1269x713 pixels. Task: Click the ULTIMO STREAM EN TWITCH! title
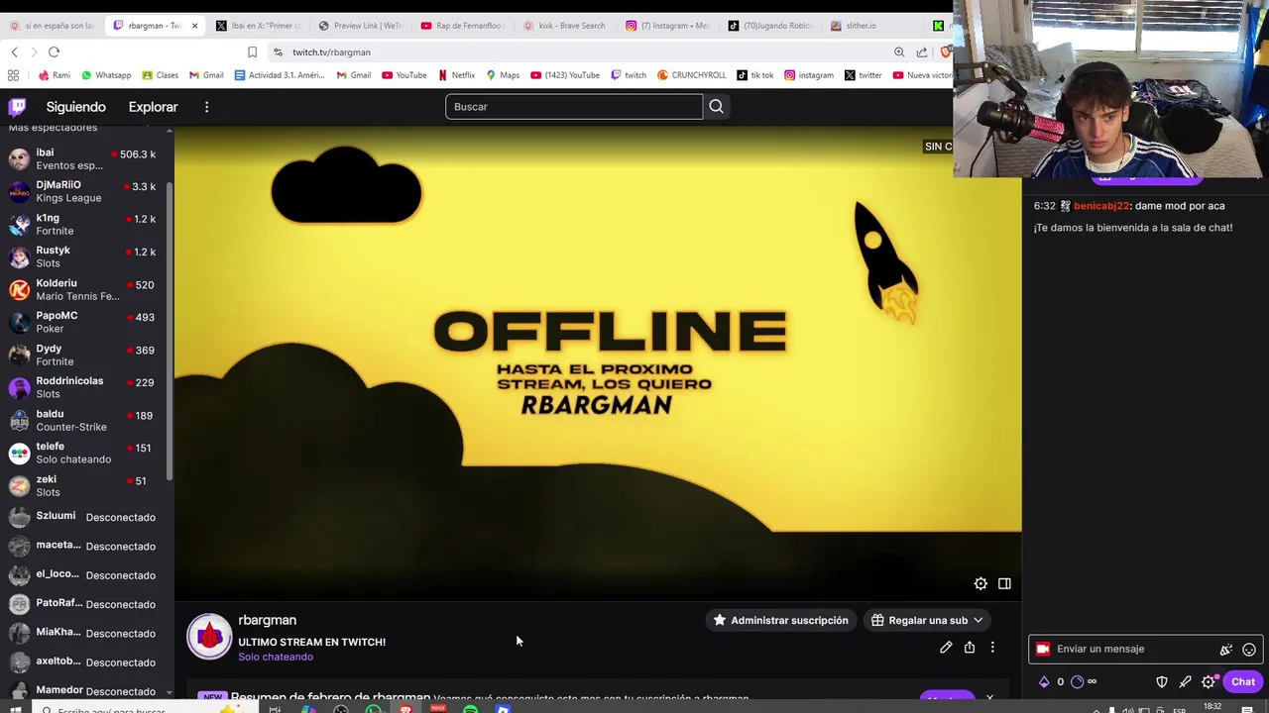click(x=311, y=642)
